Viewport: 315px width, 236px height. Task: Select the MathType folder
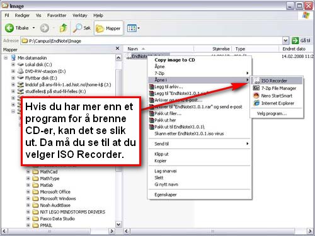(50, 178)
